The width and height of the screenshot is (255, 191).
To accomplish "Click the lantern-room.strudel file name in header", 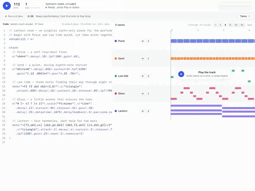I will [x=61, y=4].
